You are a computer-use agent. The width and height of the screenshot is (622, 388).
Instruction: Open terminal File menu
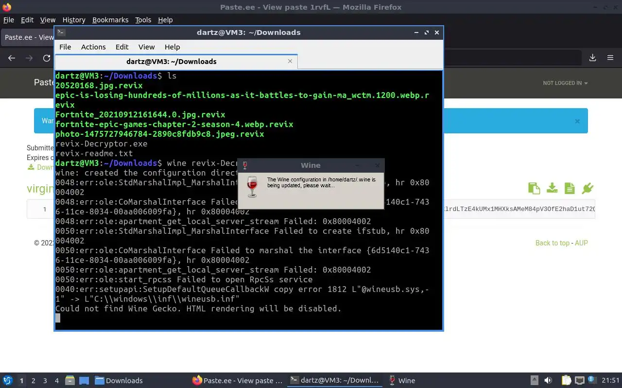tap(65, 47)
